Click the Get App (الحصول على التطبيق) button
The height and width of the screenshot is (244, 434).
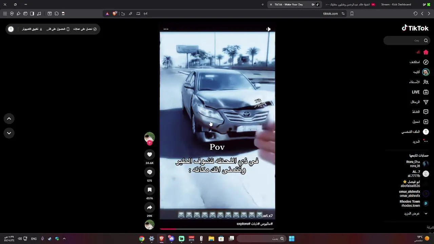tap(58, 29)
